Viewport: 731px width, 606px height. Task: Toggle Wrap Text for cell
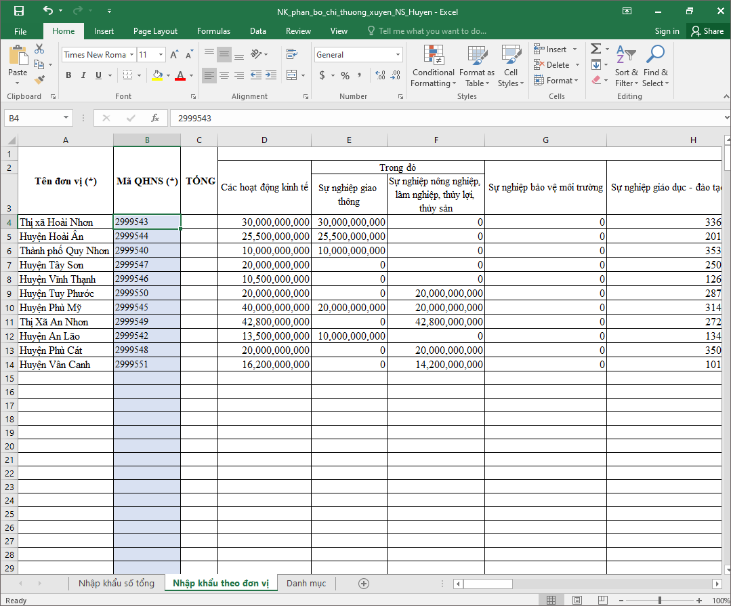click(292, 54)
